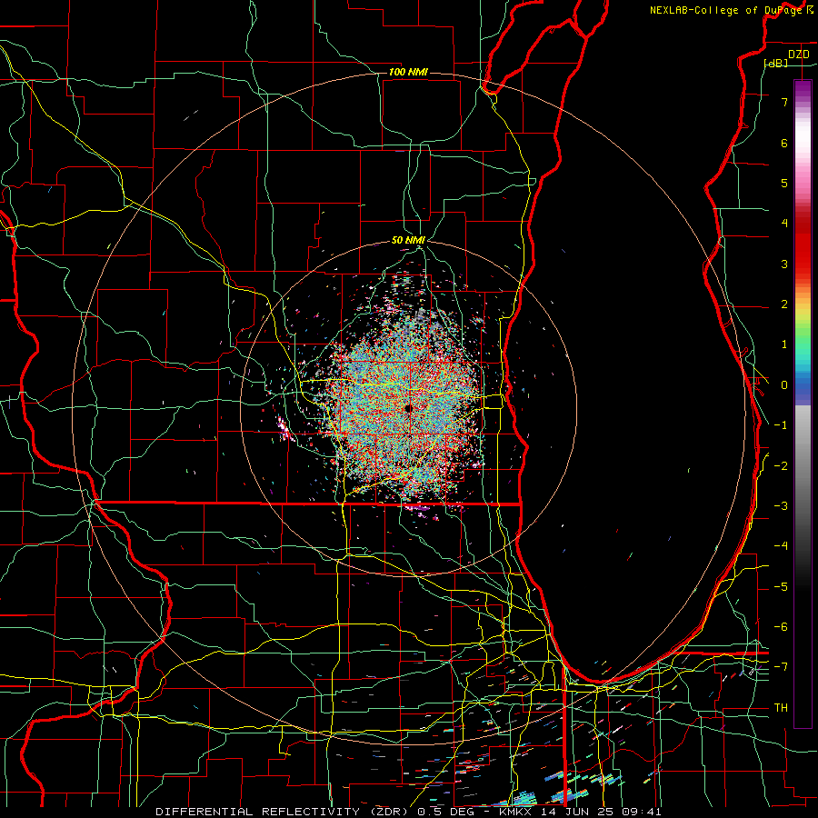Click the [dB] units label
Screen dimensions: 818x818
click(776, 63)
